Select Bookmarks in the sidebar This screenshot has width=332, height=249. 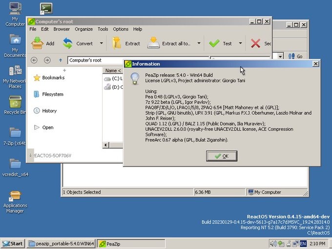coord(49,78)
